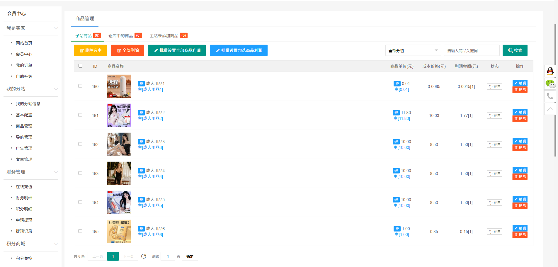
Task: Select page 1 in pagination
Action: 113,256
